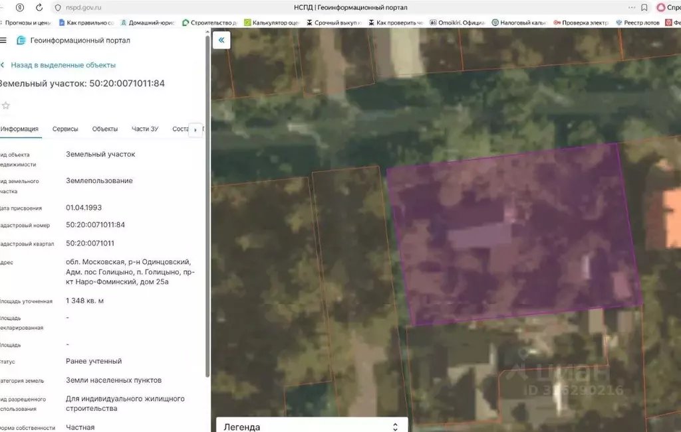Open the Налоговый калькулятор bookmark
The image size is (681, 432).
coord(518,23)
